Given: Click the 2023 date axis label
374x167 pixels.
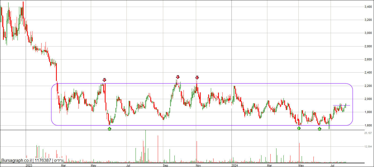Looking at the screenshot, I should [29, 165].
